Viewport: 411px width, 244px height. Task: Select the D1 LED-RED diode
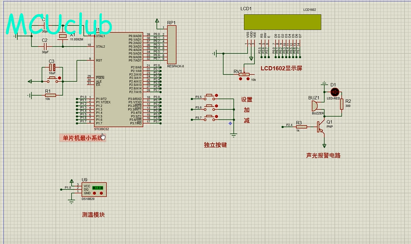point(335,92)
